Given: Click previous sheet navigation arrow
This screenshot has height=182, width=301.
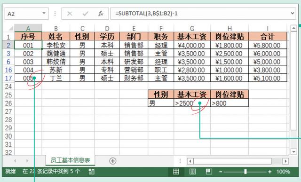Looking at the screenshot, I should click(15, 161).
